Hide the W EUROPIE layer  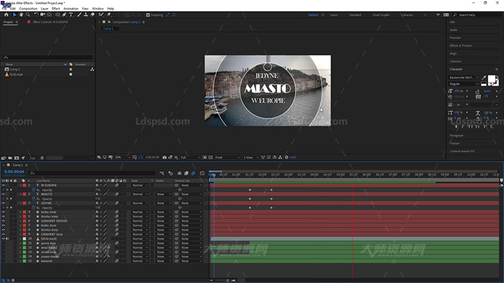coord(3,186)
